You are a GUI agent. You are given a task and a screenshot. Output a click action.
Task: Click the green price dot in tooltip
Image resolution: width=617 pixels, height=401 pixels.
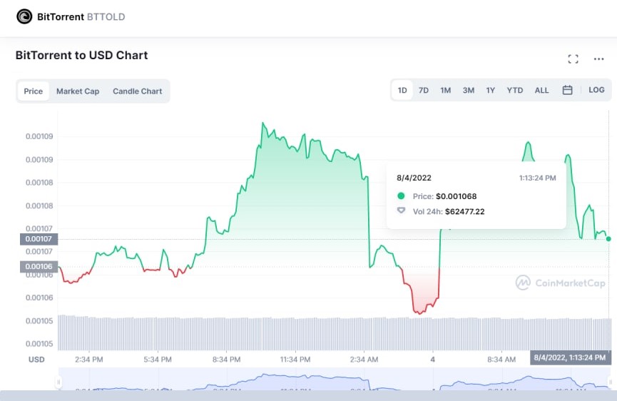point(401,196)
